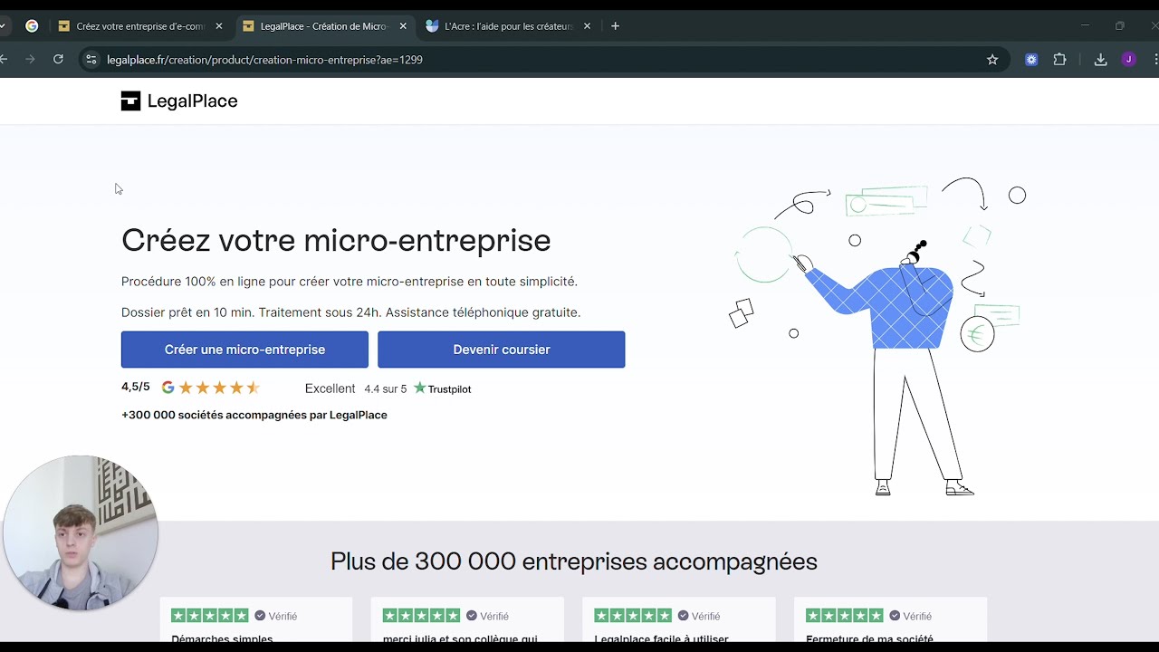Viewport: 1159px width, 652px height.
Task: Click Créer une micro-entreprise button
Action: tap(244, 350)
